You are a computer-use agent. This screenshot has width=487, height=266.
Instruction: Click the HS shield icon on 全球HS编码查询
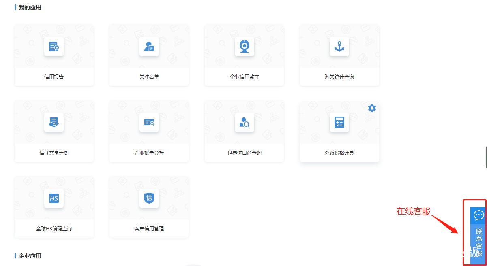pyautogui.click(x=54, y=198)
